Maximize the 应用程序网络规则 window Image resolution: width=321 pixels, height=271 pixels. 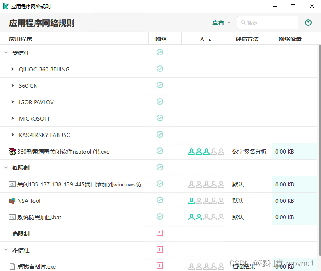click(293, 6)
